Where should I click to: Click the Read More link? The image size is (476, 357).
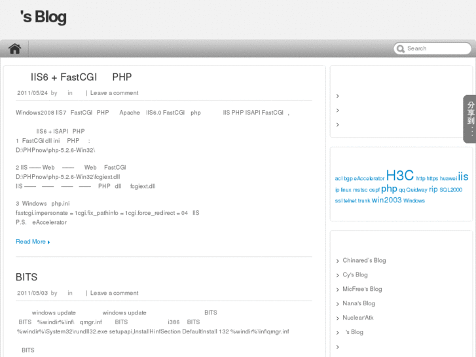click(30, 242)
